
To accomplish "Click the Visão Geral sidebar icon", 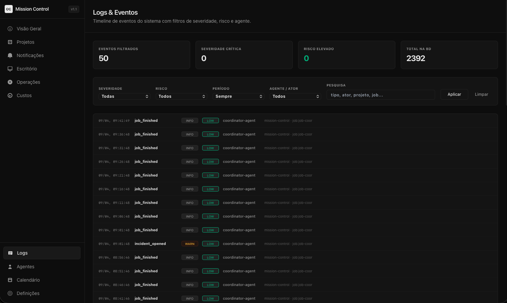I will (x=10, y=29).
